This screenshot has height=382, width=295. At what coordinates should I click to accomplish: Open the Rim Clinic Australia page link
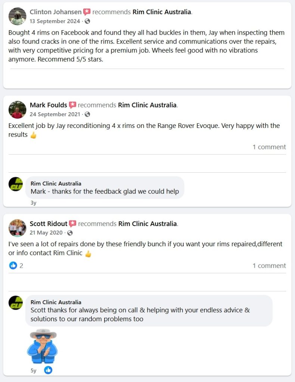pyautogui.click(x=162, y=12)
